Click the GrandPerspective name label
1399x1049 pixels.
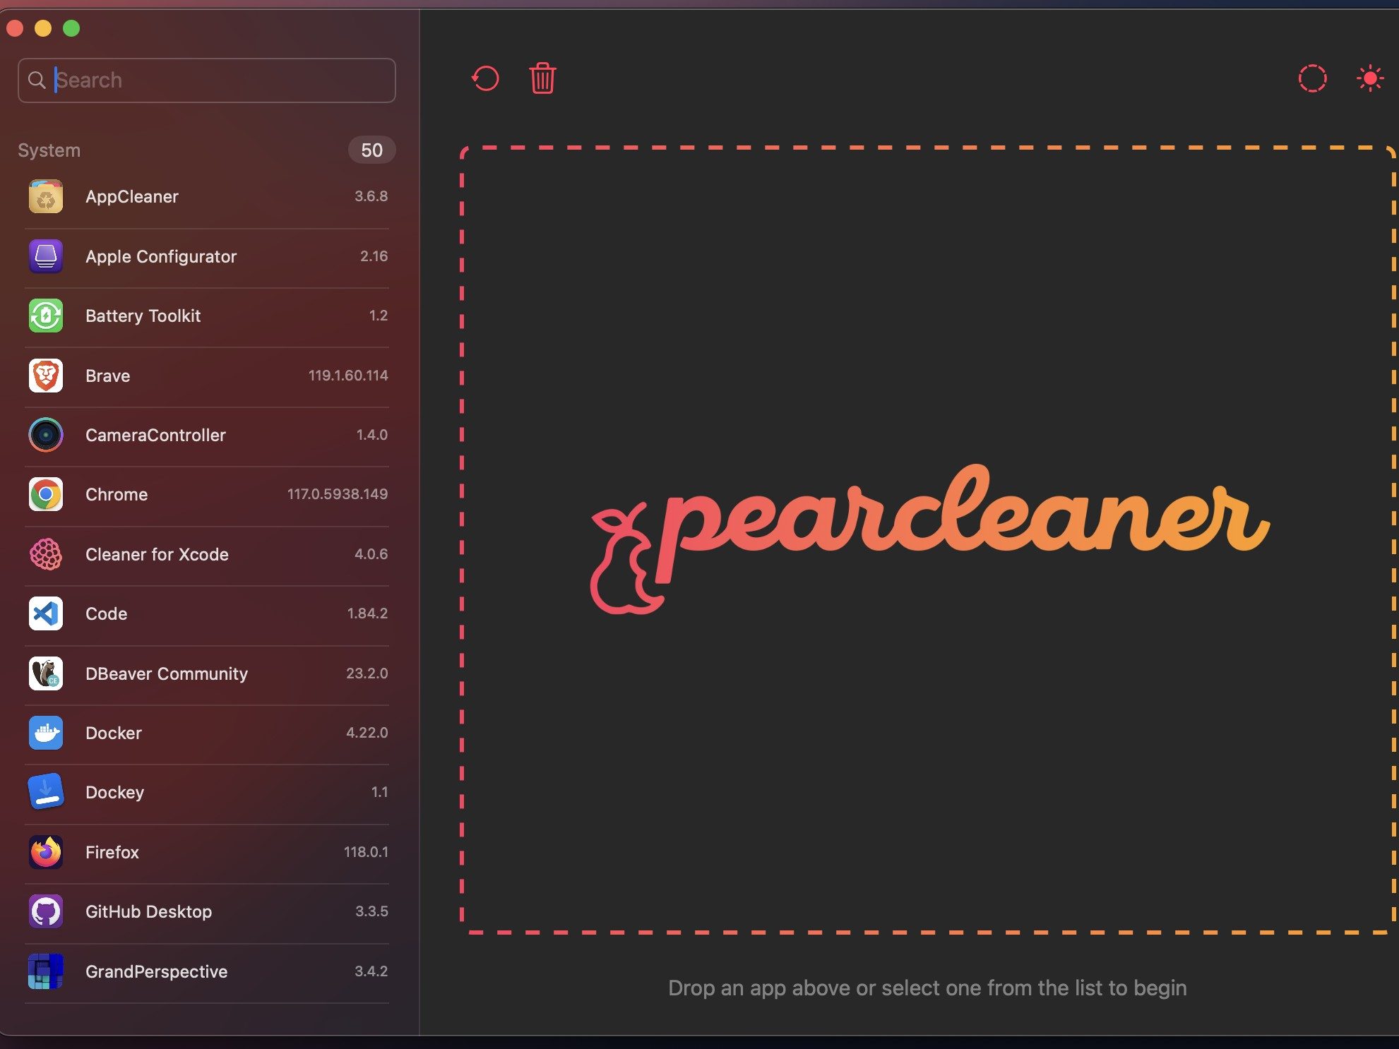click(157, 972)
